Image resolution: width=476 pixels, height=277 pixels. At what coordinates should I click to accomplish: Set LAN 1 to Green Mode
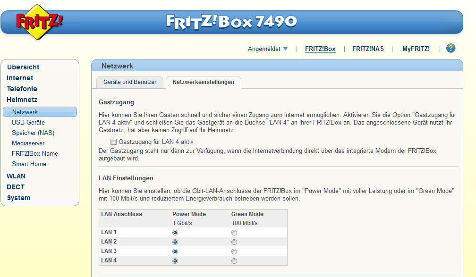pyautogui.click(x=234, y=233)
